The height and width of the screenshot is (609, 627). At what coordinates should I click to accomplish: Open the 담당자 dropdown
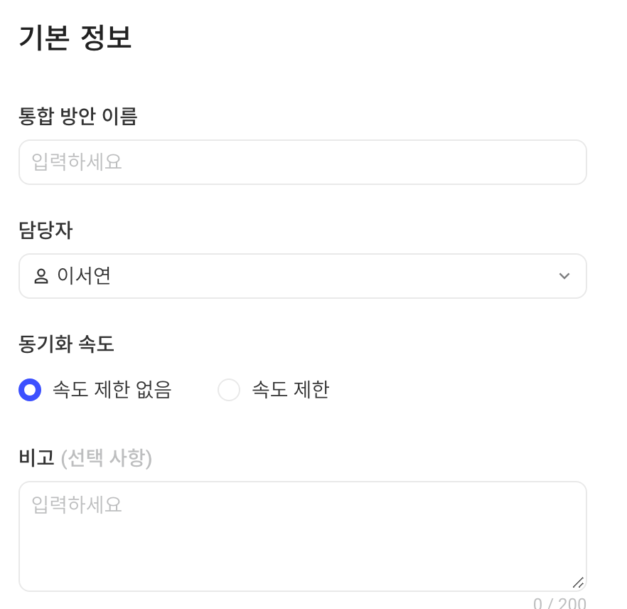(x=303, y=276)
